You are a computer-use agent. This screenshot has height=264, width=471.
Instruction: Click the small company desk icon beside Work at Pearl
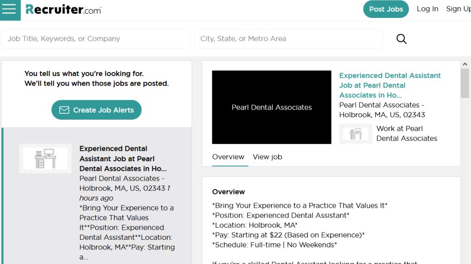pyautogui.click(x=355, y=134)
